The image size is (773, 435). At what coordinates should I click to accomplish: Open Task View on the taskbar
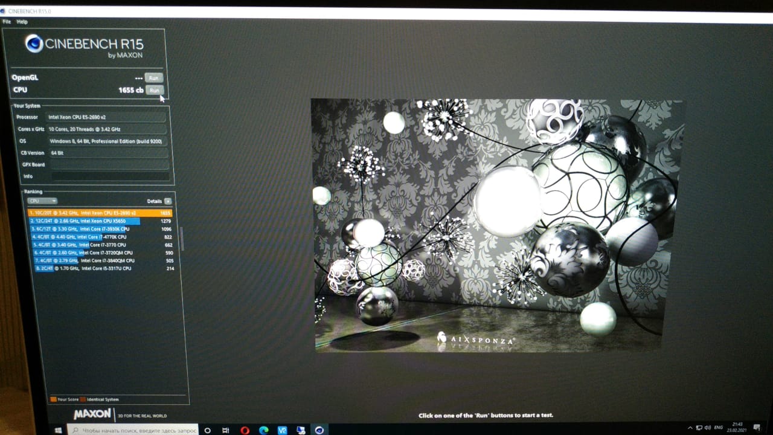pos(226,430)
